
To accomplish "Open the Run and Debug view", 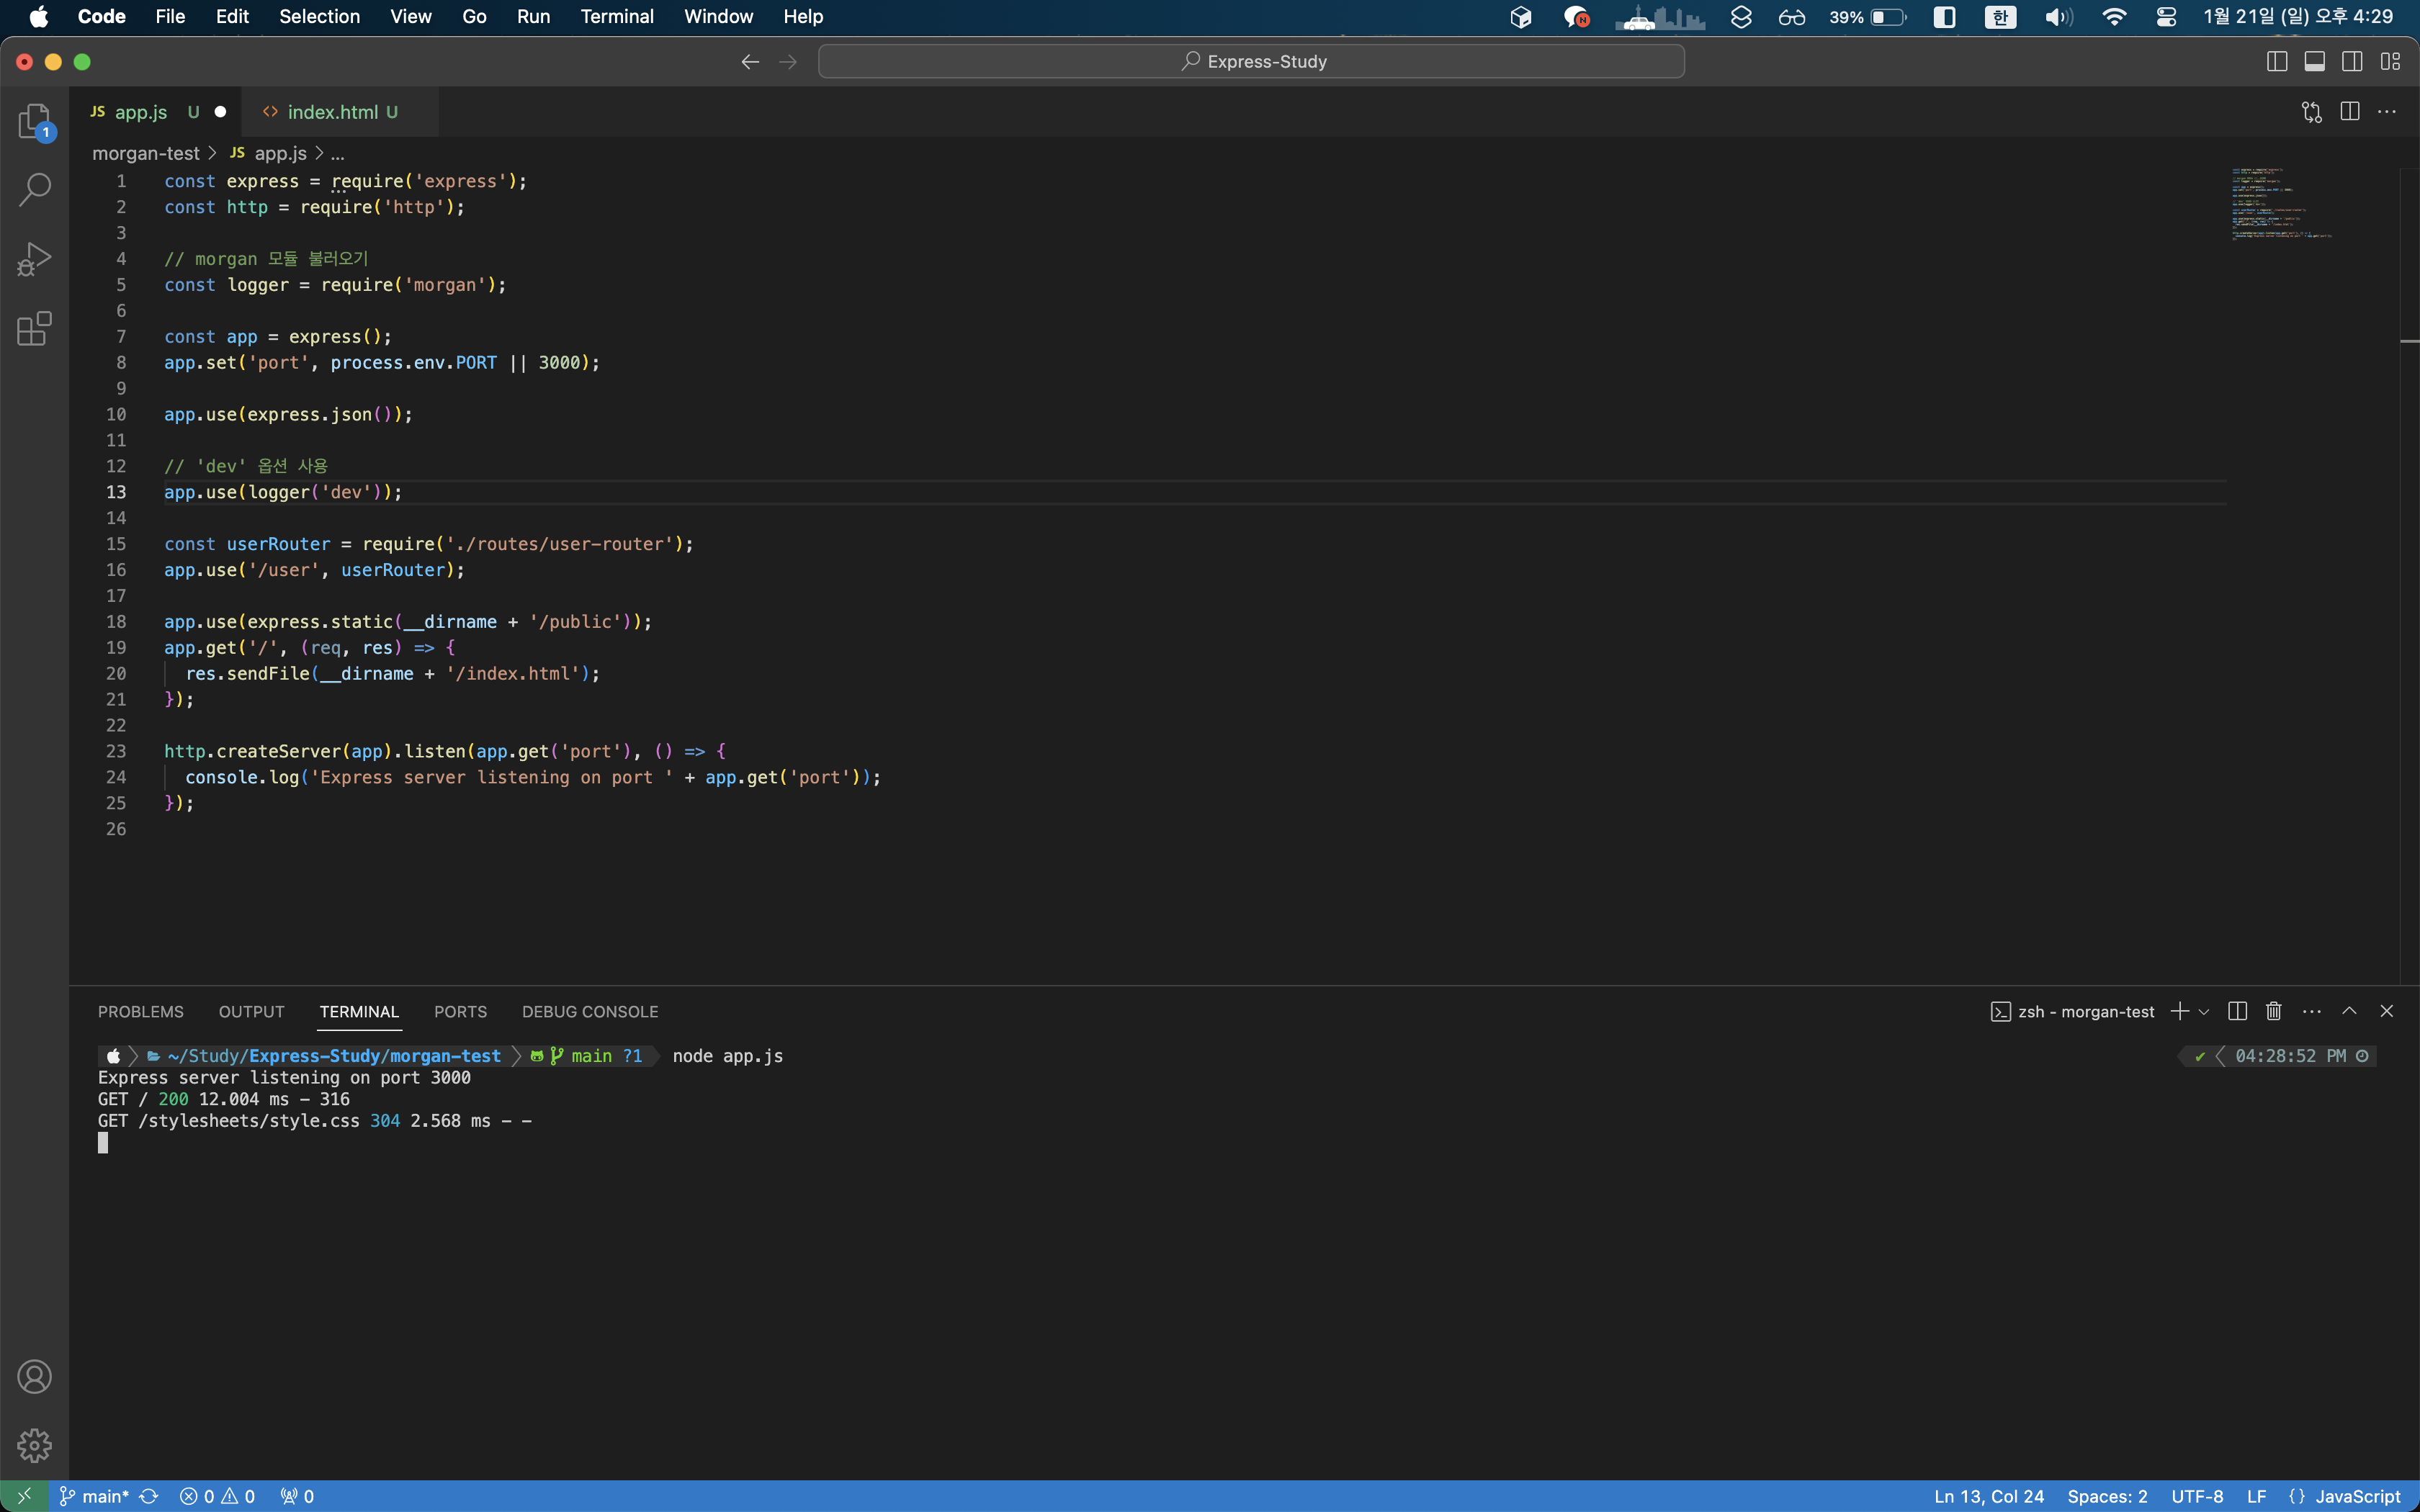I will (x=35, y=258).
